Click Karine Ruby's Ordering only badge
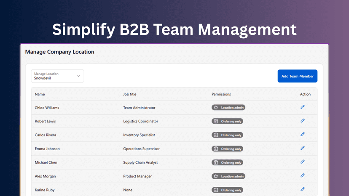Image resolution: width=349 pixels, height=196 pixels. click(x=227, y=190)
